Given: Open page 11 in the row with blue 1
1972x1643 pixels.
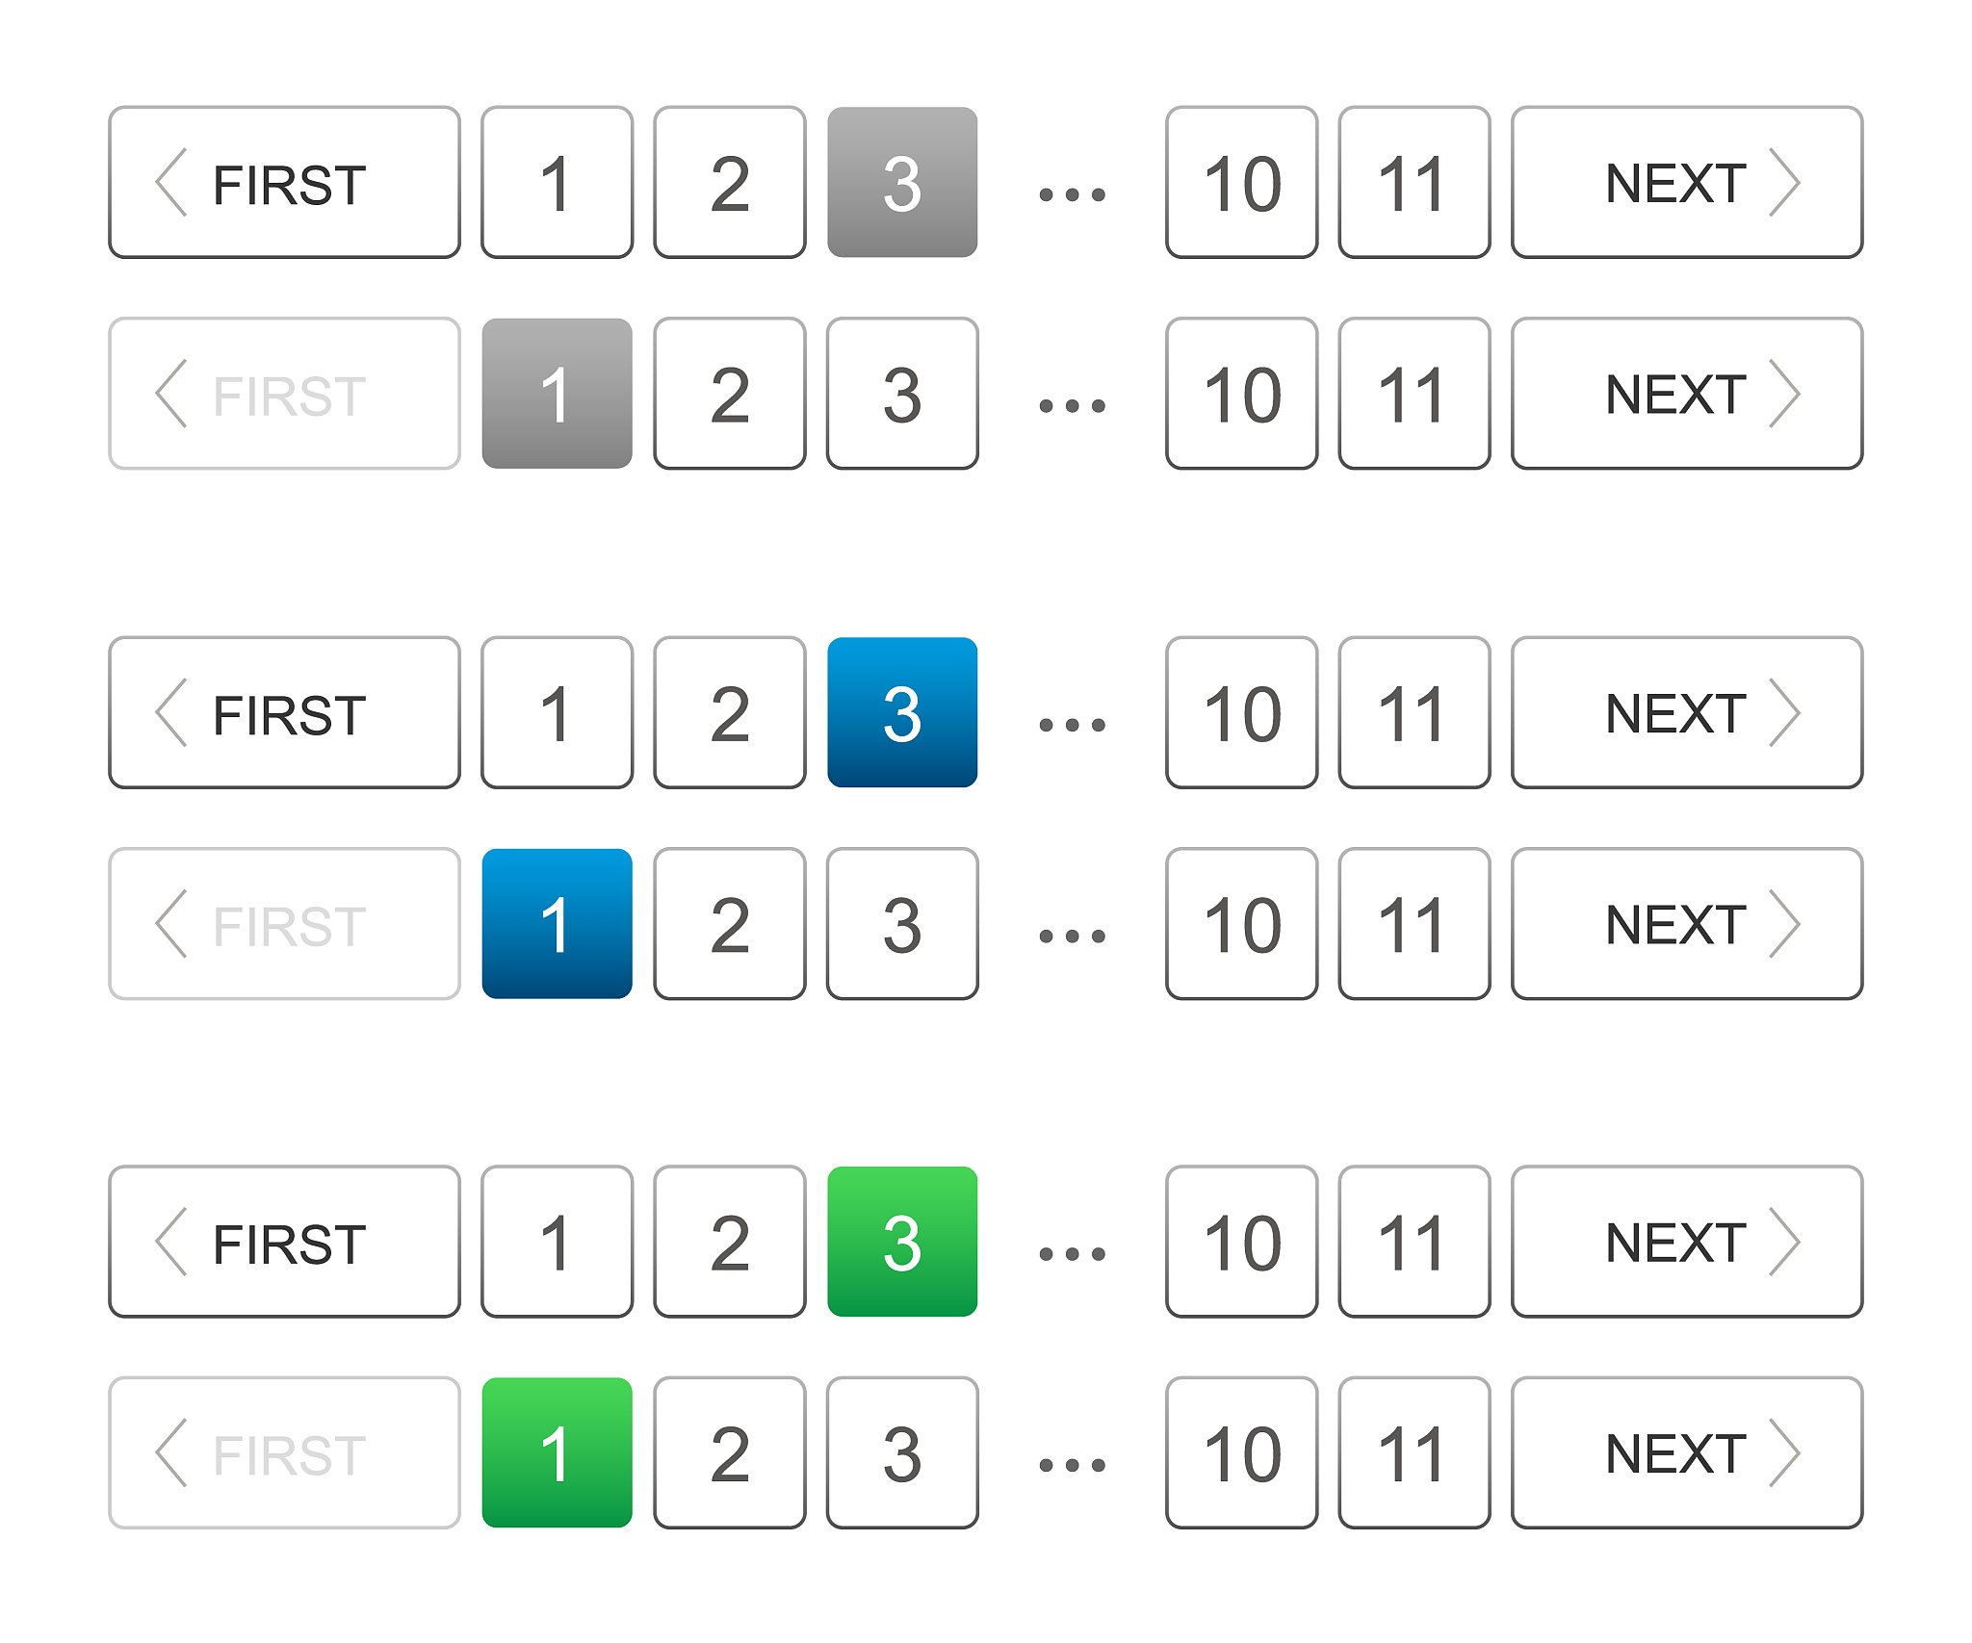Looking at the screenshot, I should coord(1414,924).
